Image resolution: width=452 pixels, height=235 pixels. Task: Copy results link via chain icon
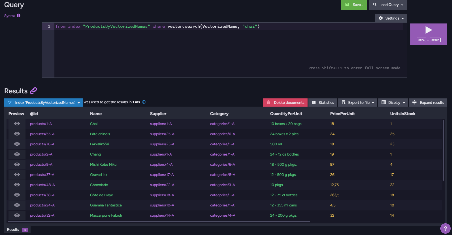[33, 91]
